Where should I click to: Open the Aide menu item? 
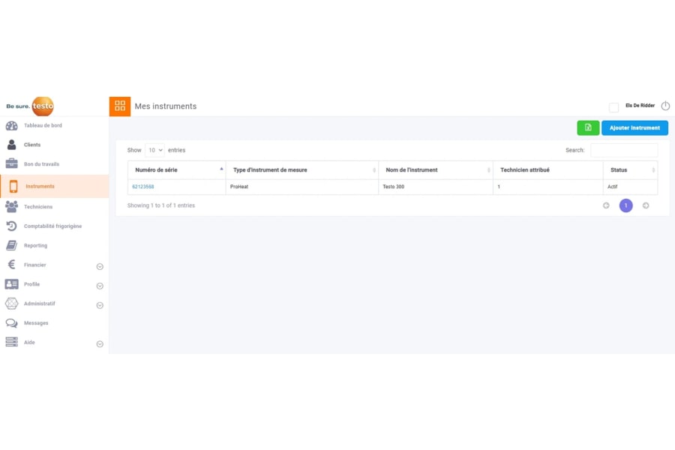[x=29, y=343]
